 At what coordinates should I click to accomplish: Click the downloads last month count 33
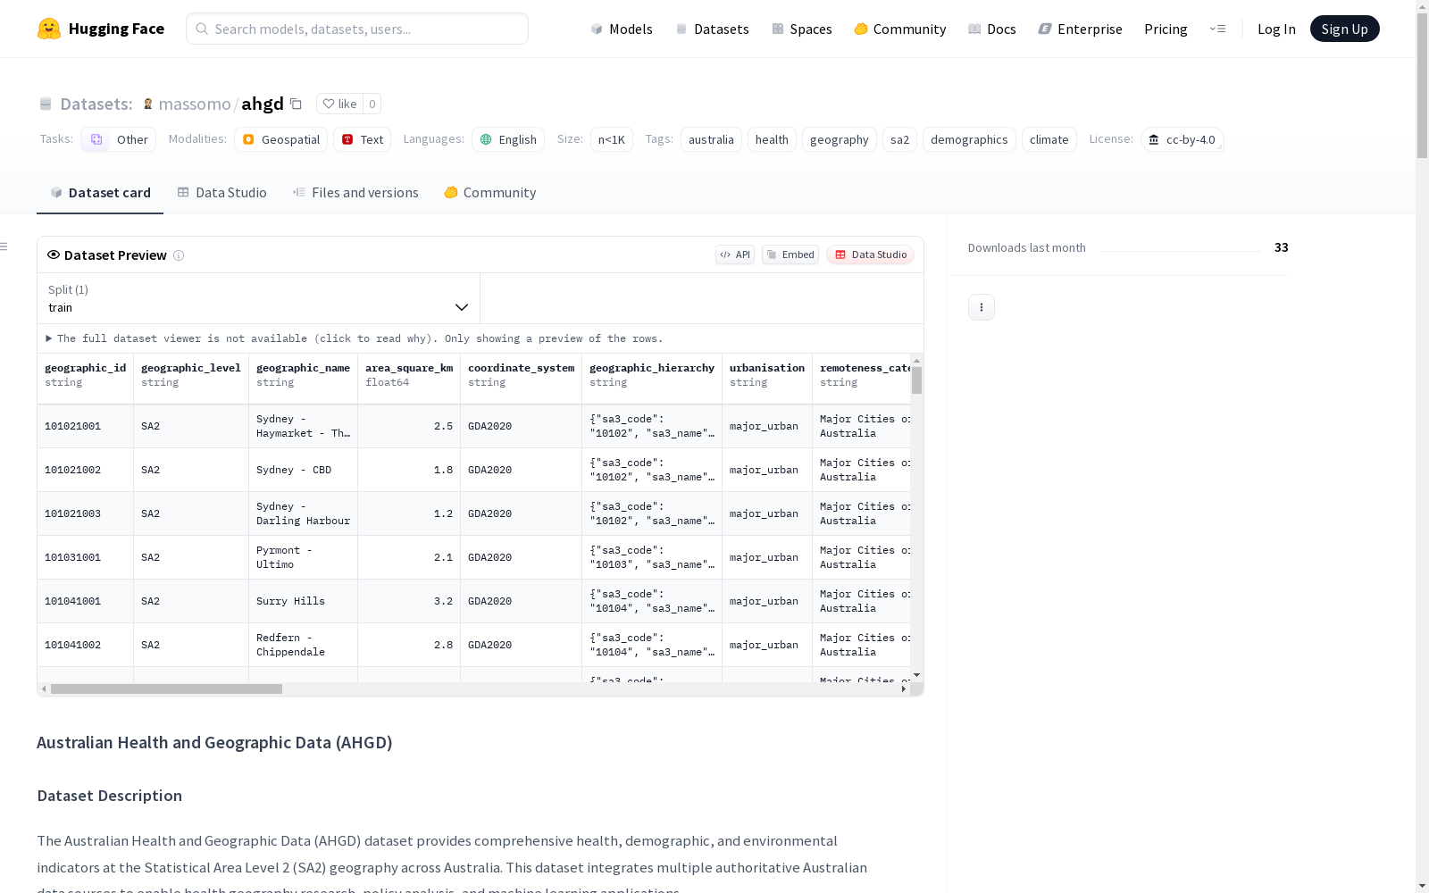click(1281, 247)
